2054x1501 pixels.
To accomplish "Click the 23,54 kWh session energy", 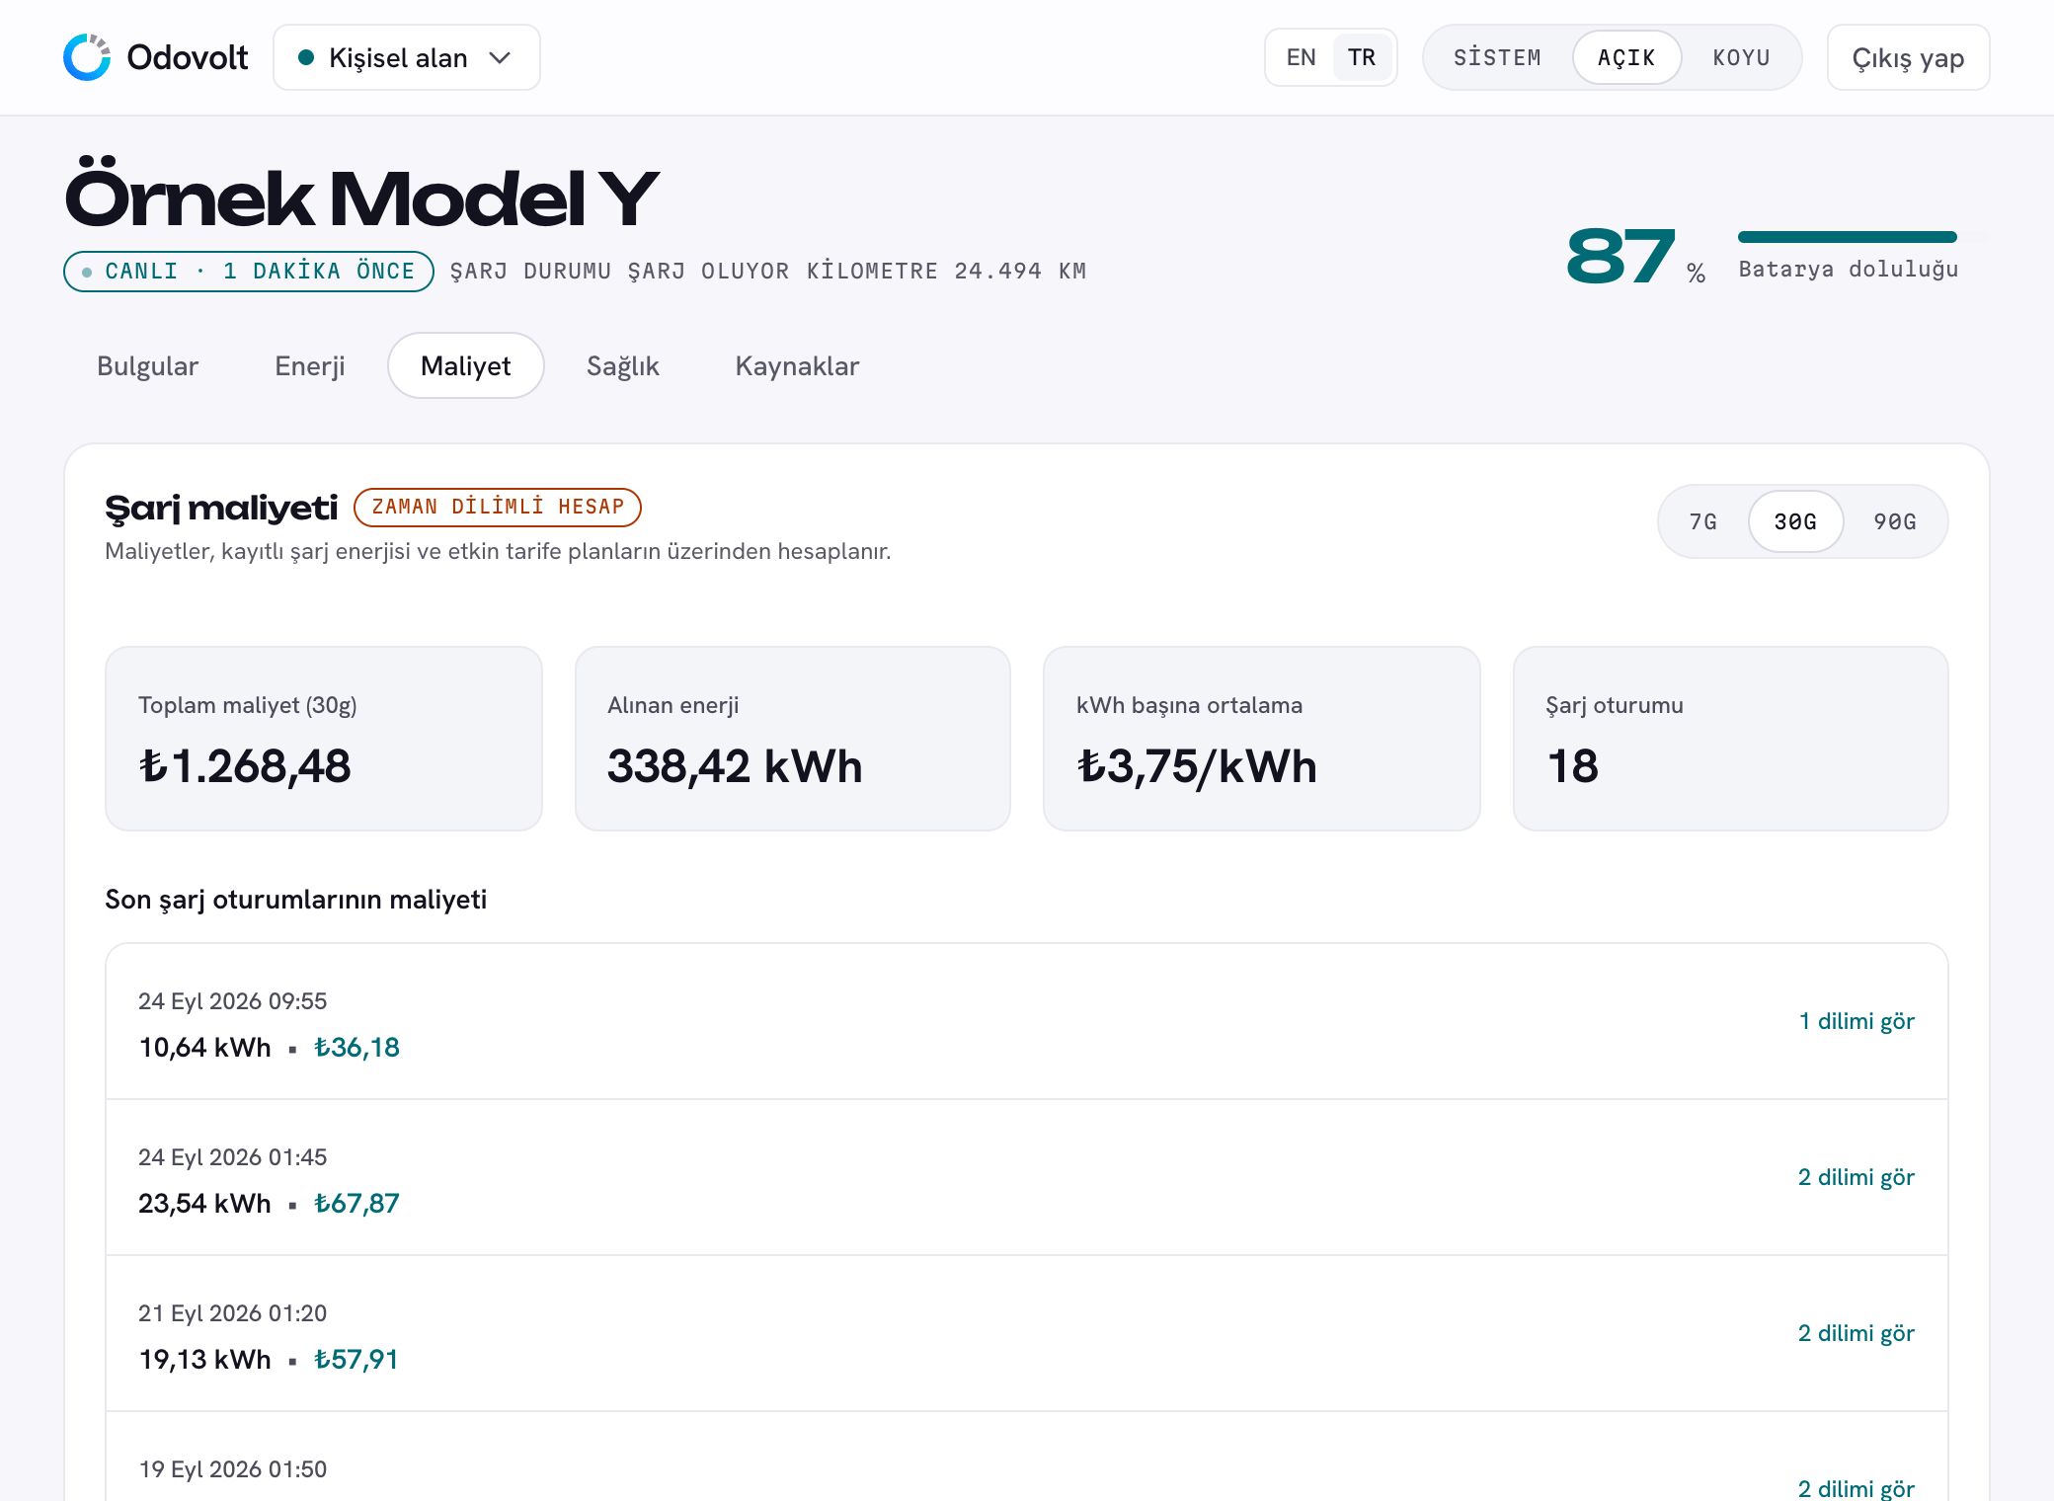I will [204, 1203].
